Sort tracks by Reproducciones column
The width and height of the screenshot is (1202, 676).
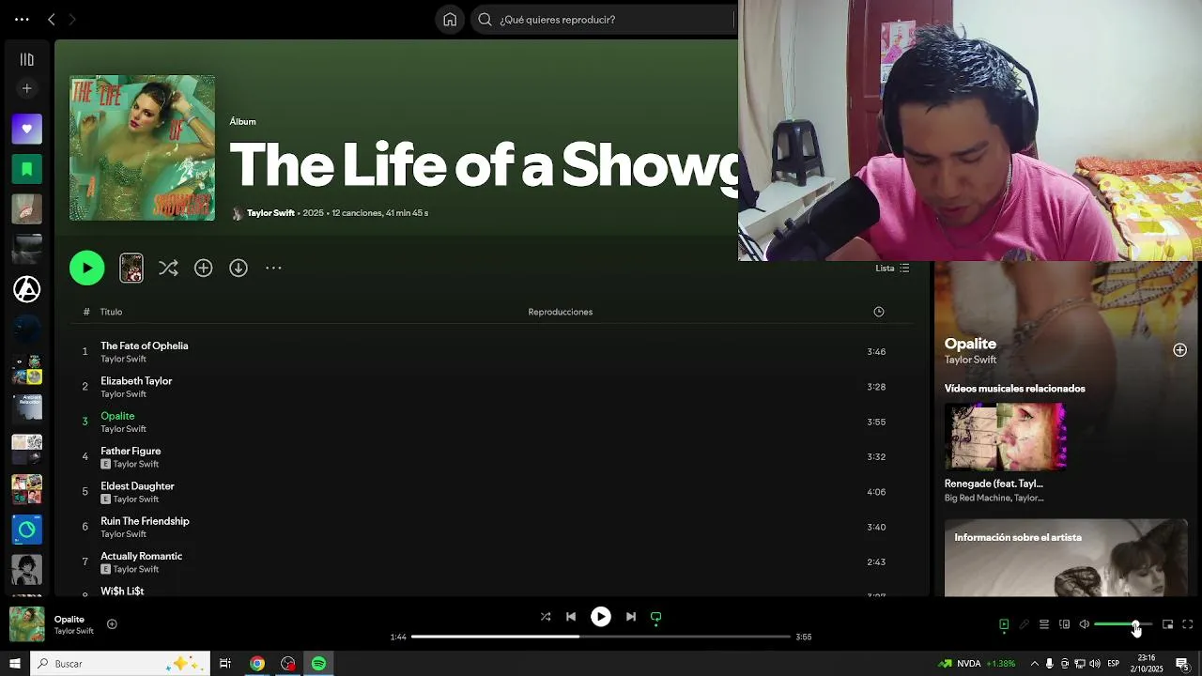pos(560,312)
